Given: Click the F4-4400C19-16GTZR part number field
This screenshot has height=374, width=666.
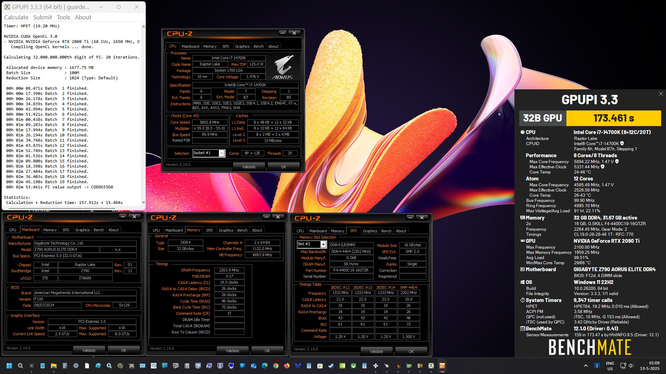Looking at the screenshot, I should point(351,270).
